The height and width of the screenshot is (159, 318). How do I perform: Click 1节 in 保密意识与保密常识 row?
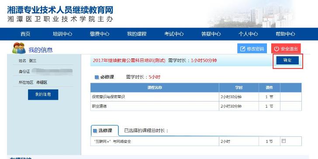point(270,97)
